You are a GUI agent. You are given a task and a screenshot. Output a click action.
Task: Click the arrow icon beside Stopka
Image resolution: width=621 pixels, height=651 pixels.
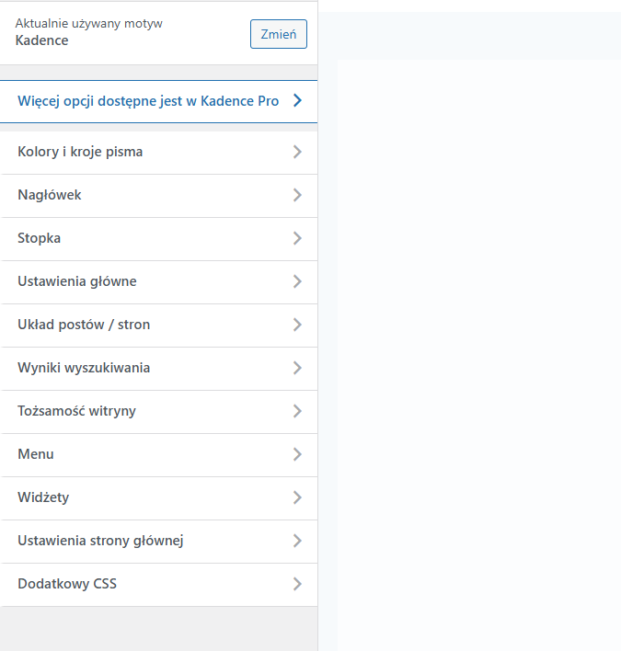coord(297,238)
